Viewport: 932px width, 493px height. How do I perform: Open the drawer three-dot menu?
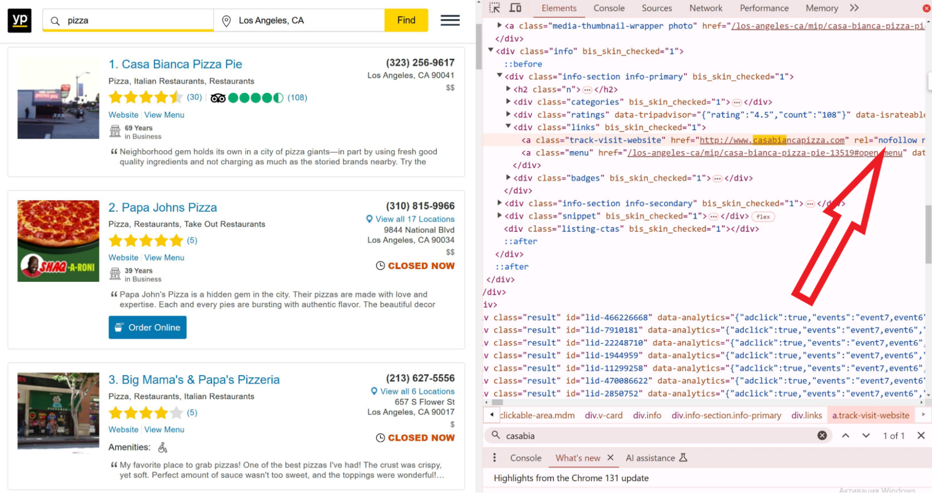[x=495, y=458]
